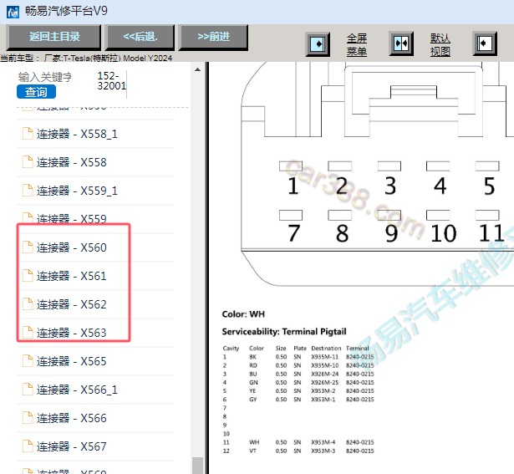514x474 pixels.
Task: Click the split-arrows panel icon beside 默认视图
Action: pyautogui.click(x=401, y=43)
